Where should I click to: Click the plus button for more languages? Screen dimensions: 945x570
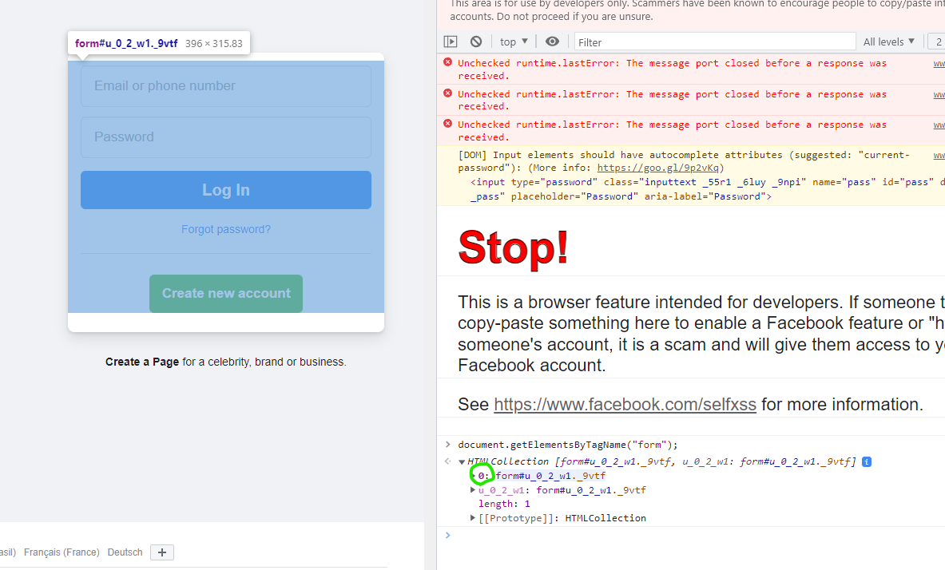[x=162, y=552]
